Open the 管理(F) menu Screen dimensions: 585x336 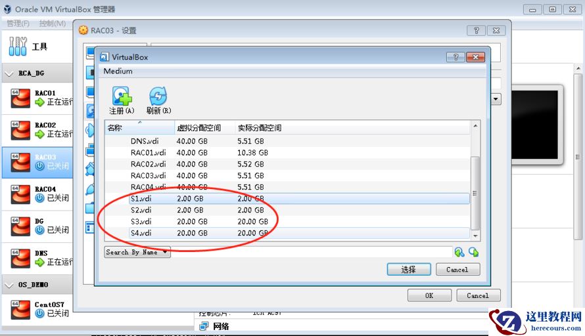click(18, 24)
